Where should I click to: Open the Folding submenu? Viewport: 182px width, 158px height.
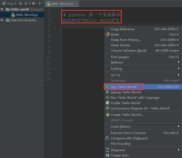pyautogui.click(x=143, y=69)
